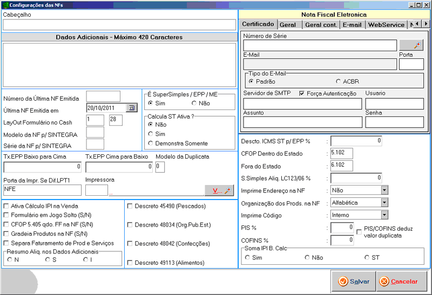This screenshot has height=295, width=432.
Task: Click the wand button beside Número de Série
Action: tap(411, 45)
